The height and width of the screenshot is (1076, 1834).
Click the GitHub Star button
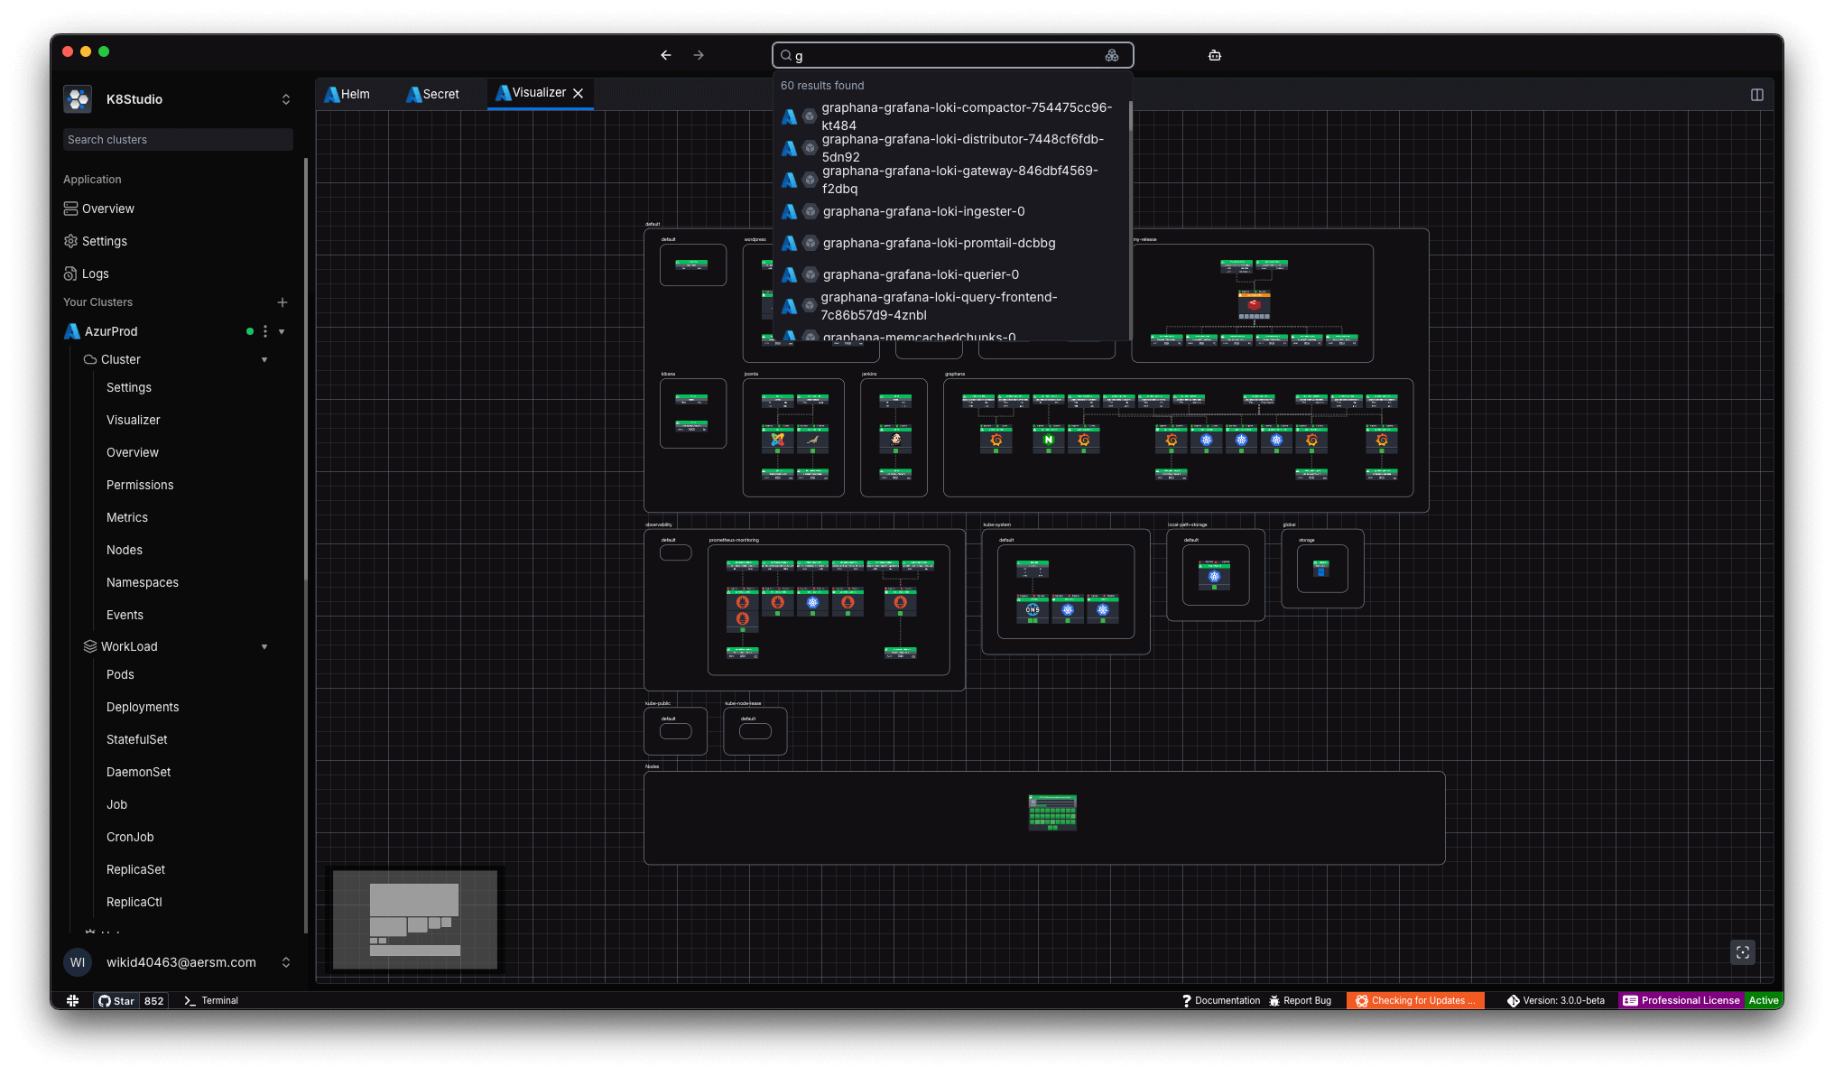[116, 1000]
